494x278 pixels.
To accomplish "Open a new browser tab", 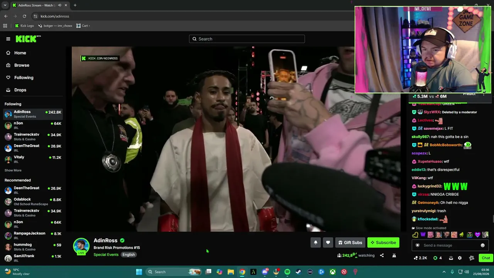I will point(75,5).
